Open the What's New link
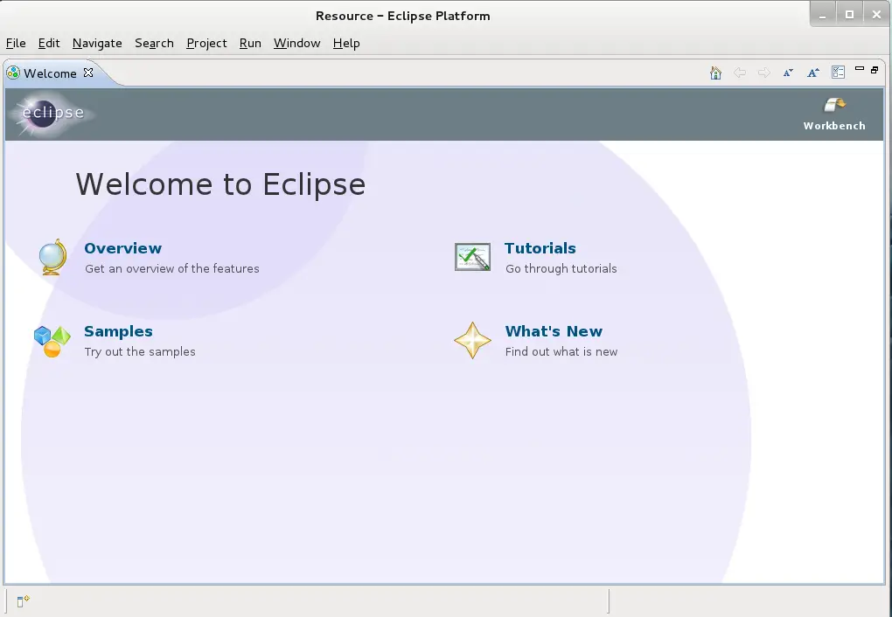The height and width of the screenshot is (617, 892). [554, 331]
